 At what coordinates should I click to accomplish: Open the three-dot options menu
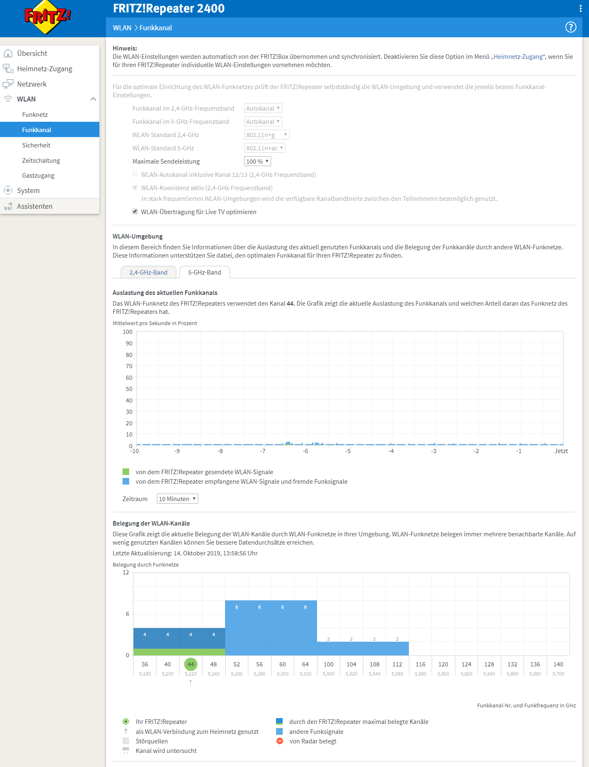click(580, 8)
